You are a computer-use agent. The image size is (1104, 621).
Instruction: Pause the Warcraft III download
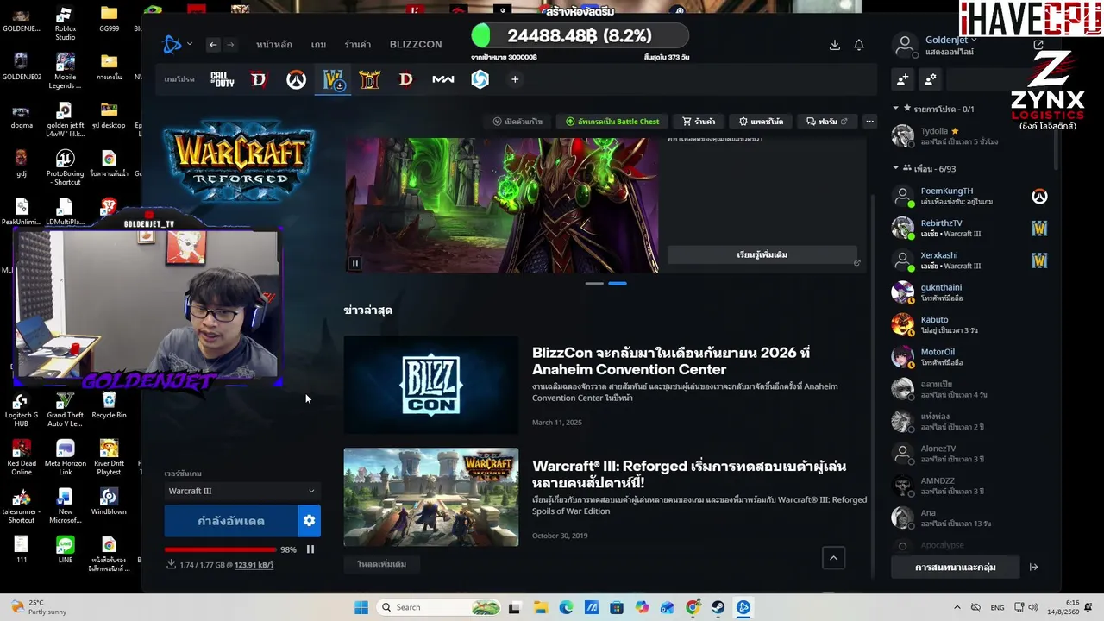[x=310, y=549]
